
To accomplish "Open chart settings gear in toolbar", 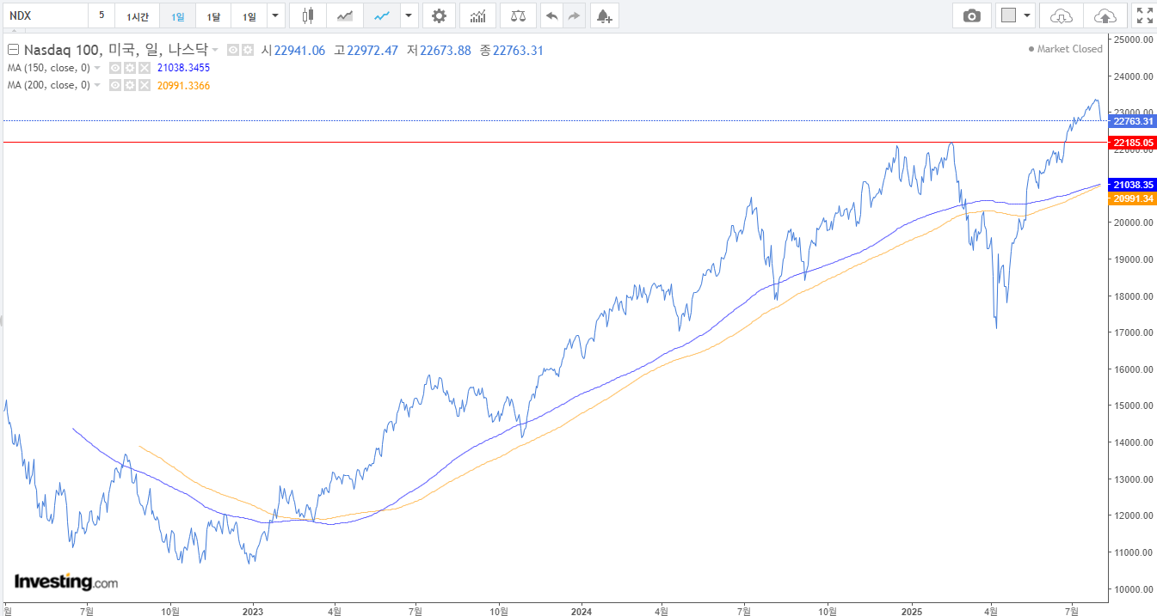I will pos(440,15).
